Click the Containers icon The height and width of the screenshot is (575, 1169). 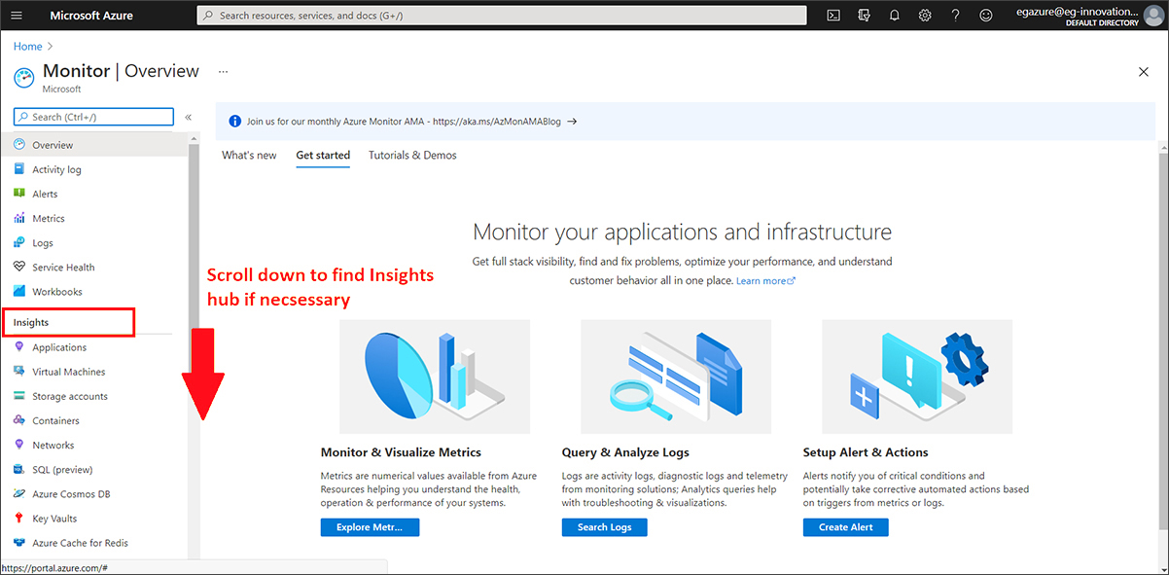[19, 420]
